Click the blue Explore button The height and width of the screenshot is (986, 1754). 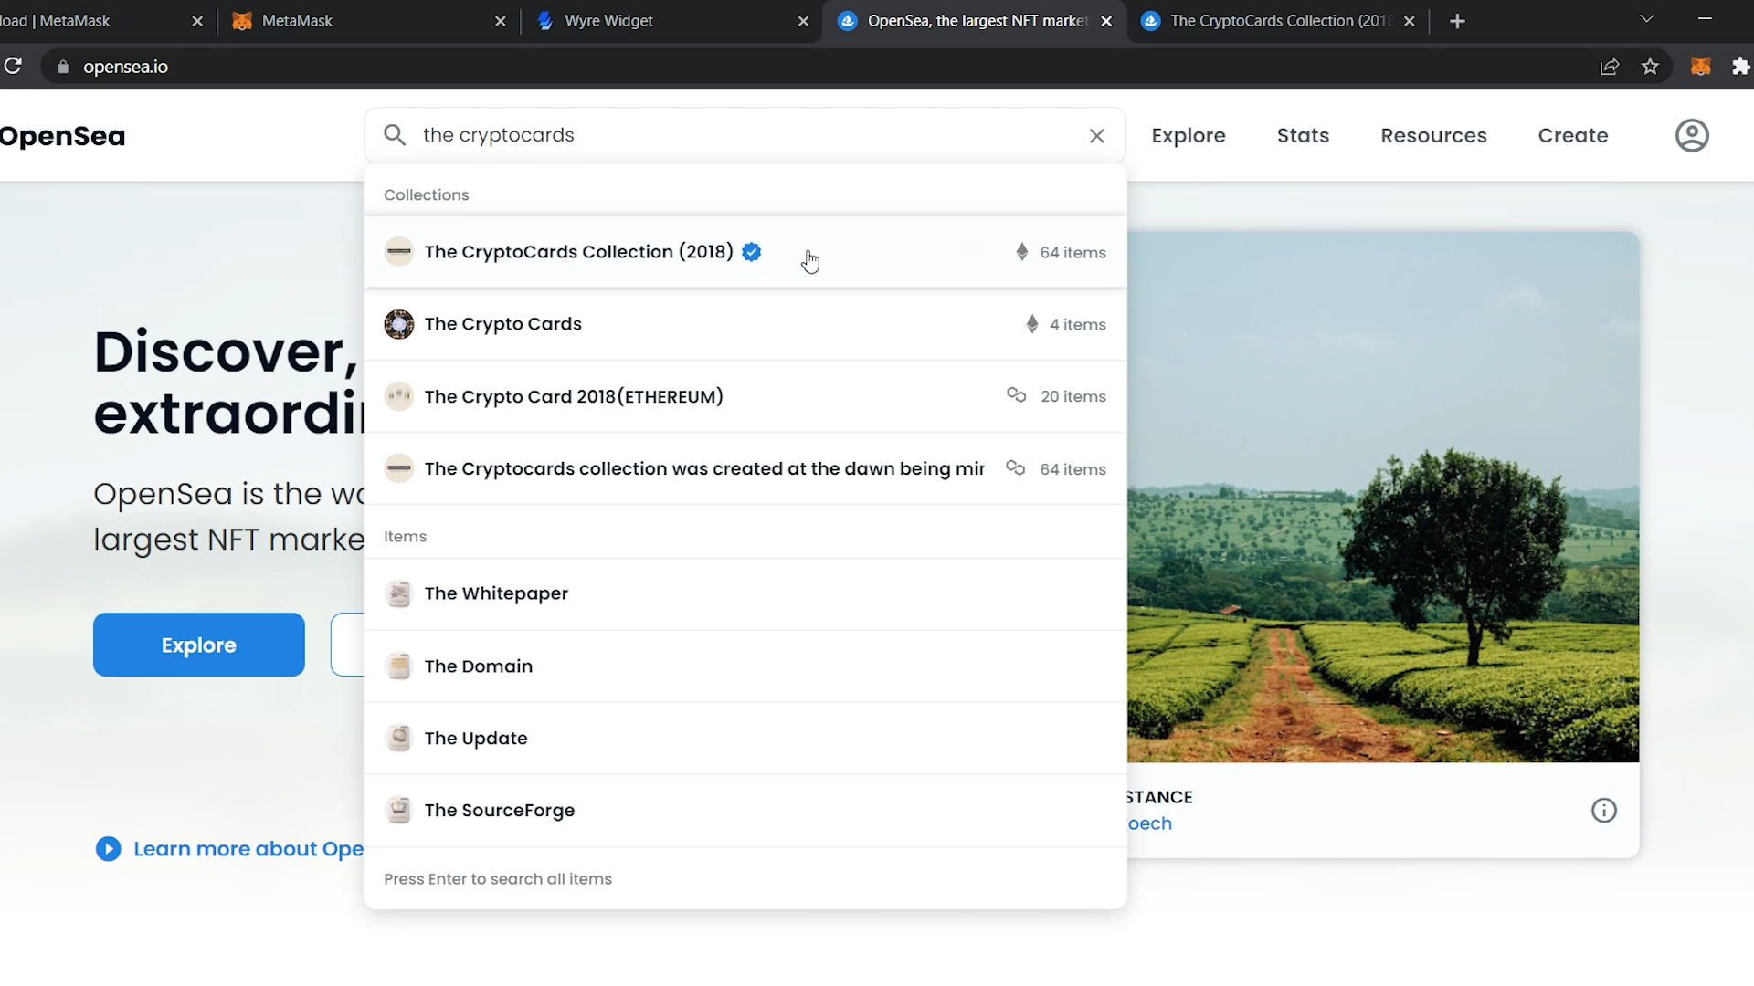coord(199,645)
